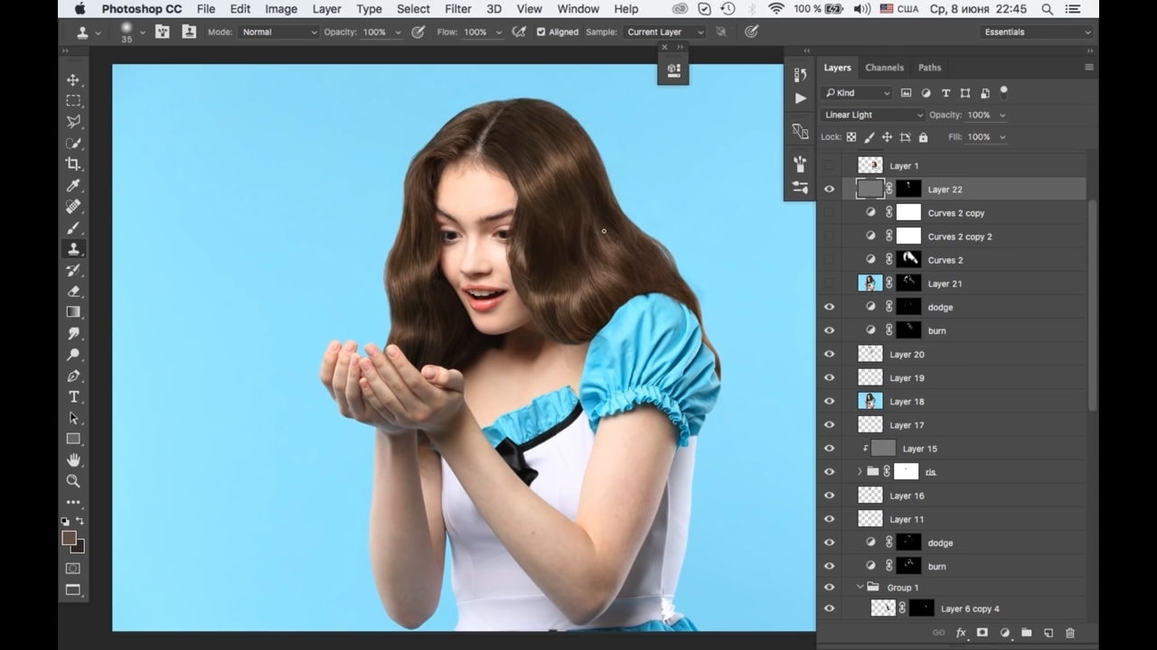Open macOS Spotlight search
The width and height of the screenshot is (1157, 650).
pyautogui.click(x=1047, y=9)
